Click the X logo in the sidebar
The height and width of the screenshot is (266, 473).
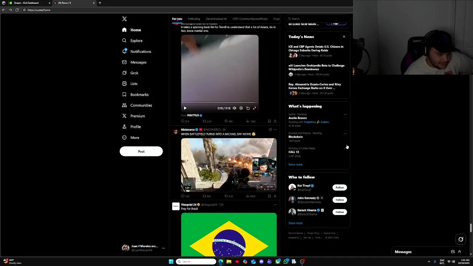tap(125, 19)
